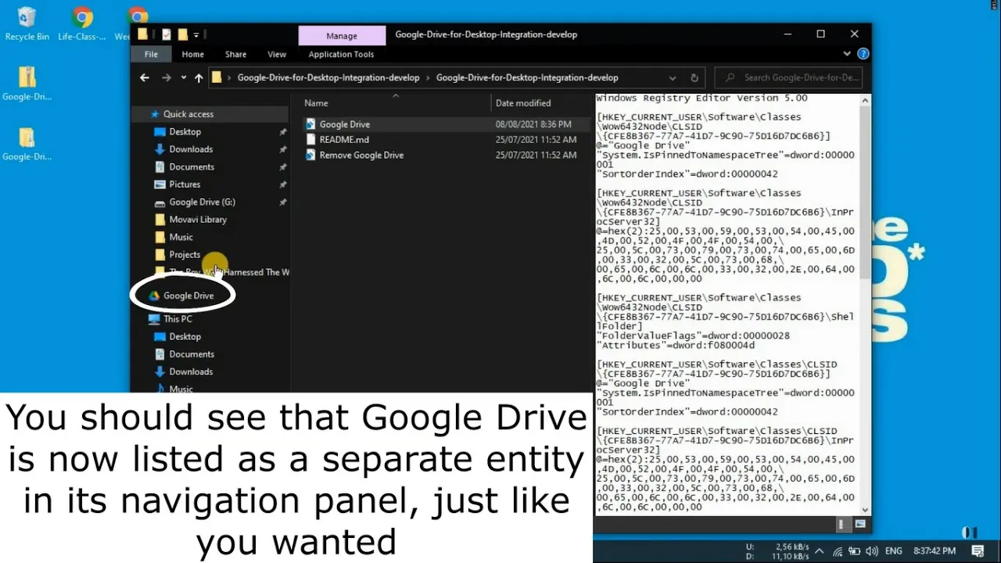Open address bar history dropdown
This screenshot has width=1001, height=563.
(673, 77)
